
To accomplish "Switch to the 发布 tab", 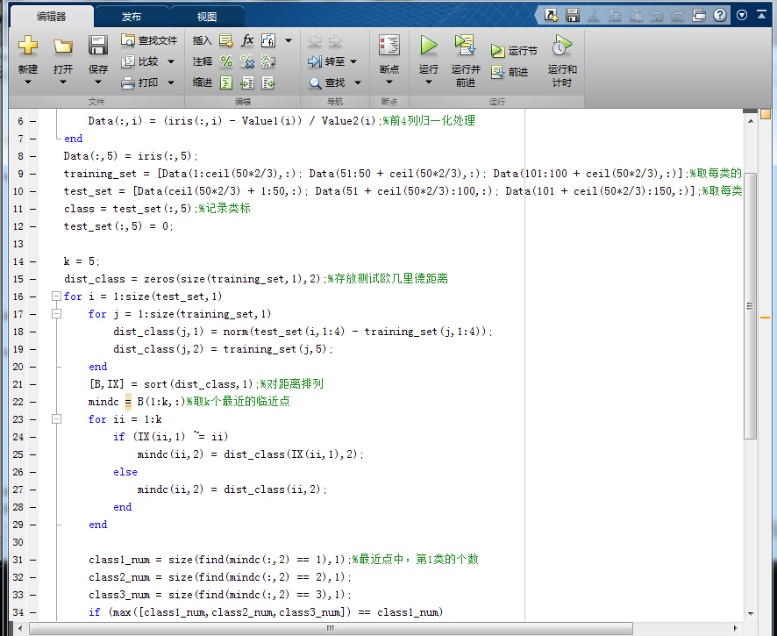I will pyautogui.click(x=132, y=17).
